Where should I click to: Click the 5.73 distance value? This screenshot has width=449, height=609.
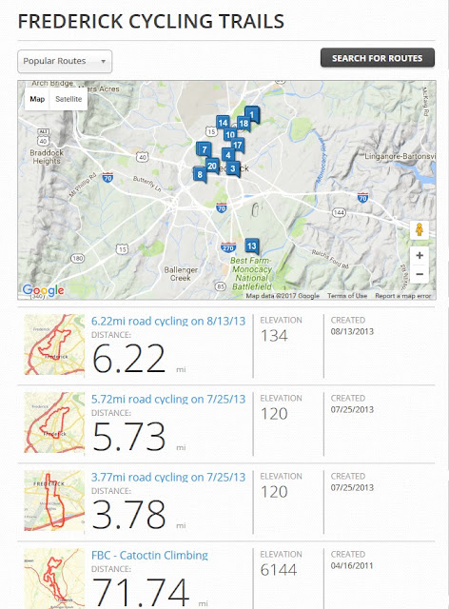(129, 437)
